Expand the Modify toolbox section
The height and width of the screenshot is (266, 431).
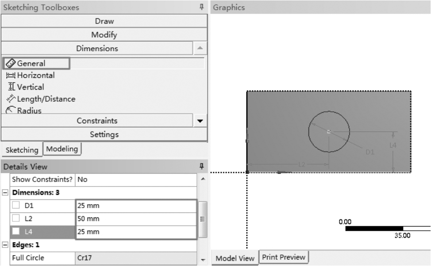[104, 34]
